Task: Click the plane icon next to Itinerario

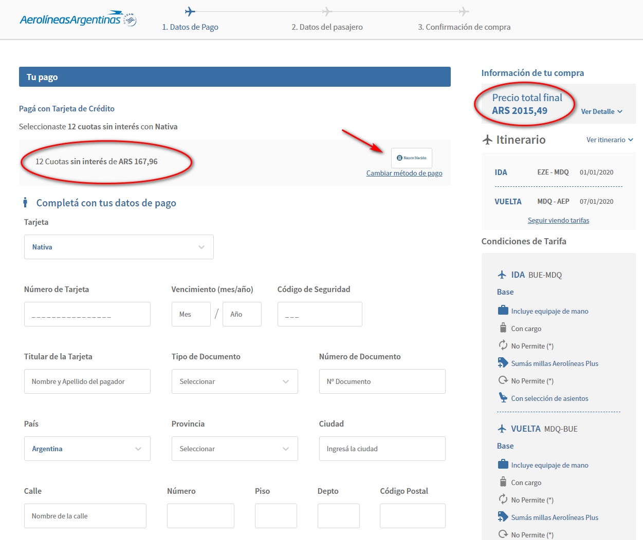Action: tap(487, 140)
